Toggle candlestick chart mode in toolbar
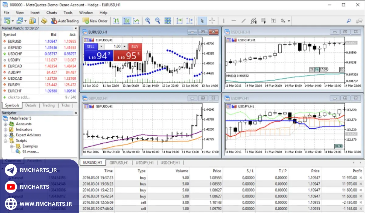Viewport: 365px width, 213px height. coord(127,21)
